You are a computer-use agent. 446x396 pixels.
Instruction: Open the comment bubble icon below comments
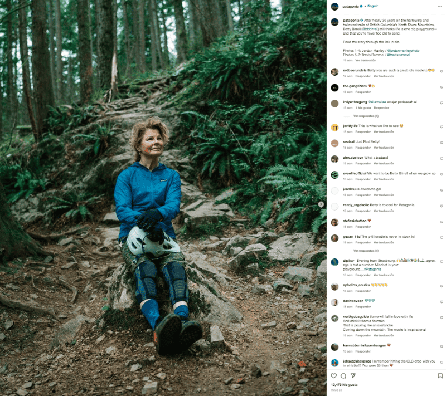(343, 376)
